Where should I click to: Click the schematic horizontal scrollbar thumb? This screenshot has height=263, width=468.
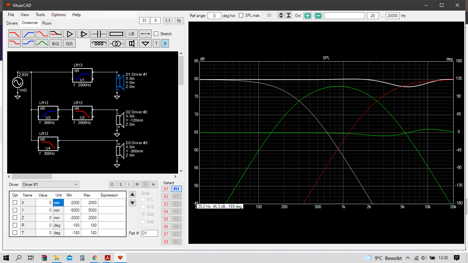coord(32,176)
